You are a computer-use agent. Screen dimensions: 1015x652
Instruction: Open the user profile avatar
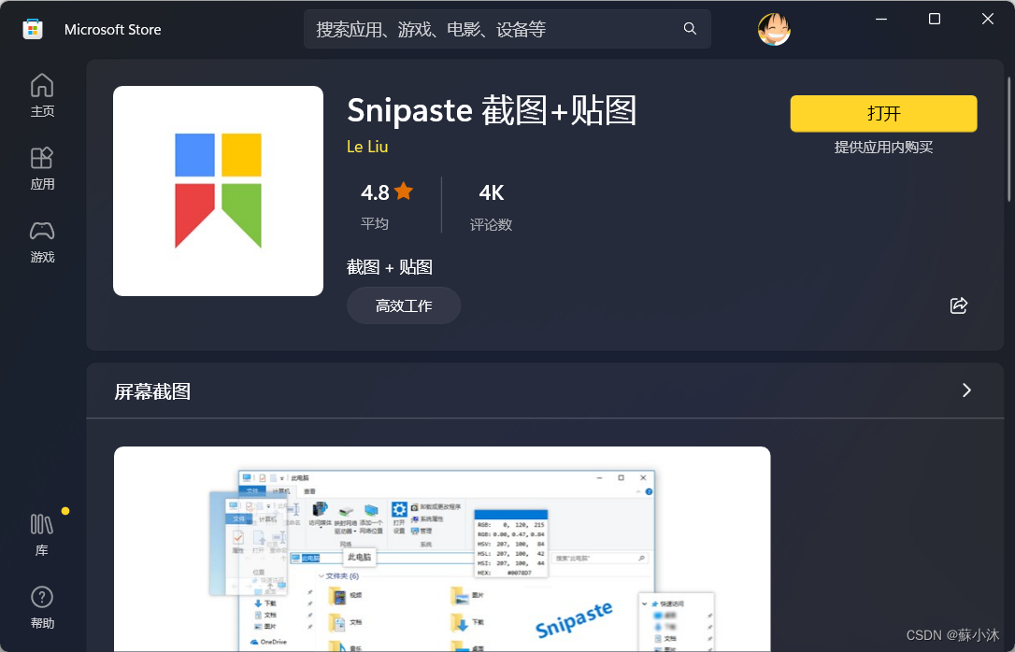(x=774, y=29)
